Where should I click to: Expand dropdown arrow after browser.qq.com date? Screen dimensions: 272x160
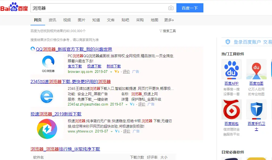point(111,72)
